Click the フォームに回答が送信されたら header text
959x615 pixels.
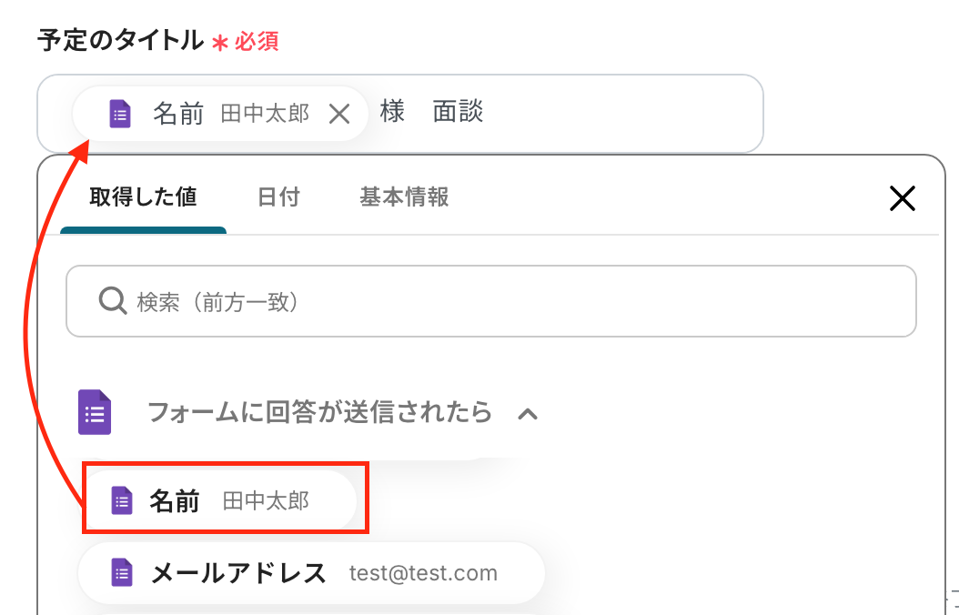[x=319, y=412]
